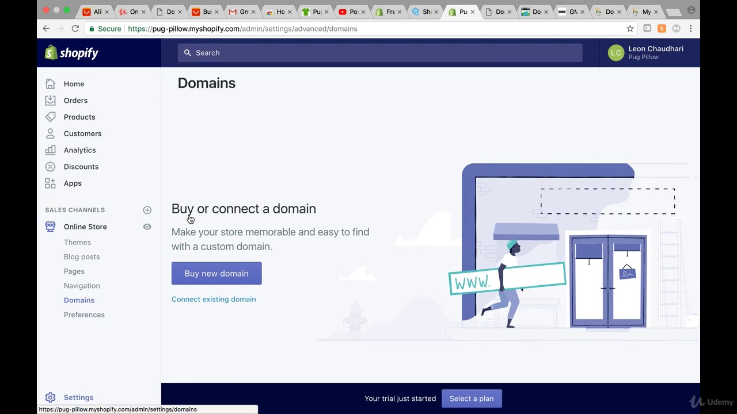The image size is (737, 414).
Task: Open Chrome three-dot menu
Action: pos(691,29)
